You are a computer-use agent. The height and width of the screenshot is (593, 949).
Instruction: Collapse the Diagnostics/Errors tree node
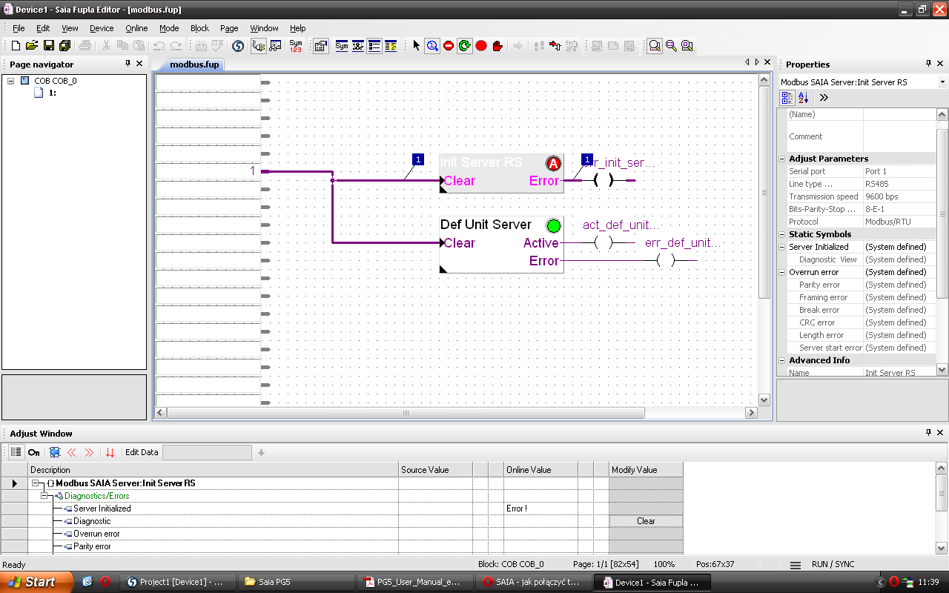click(44, 496)
